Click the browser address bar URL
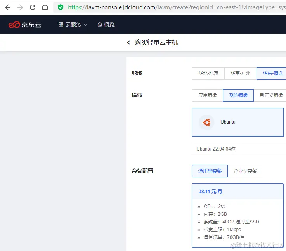This screenshot has width=286, height=251. click(170, 7)
